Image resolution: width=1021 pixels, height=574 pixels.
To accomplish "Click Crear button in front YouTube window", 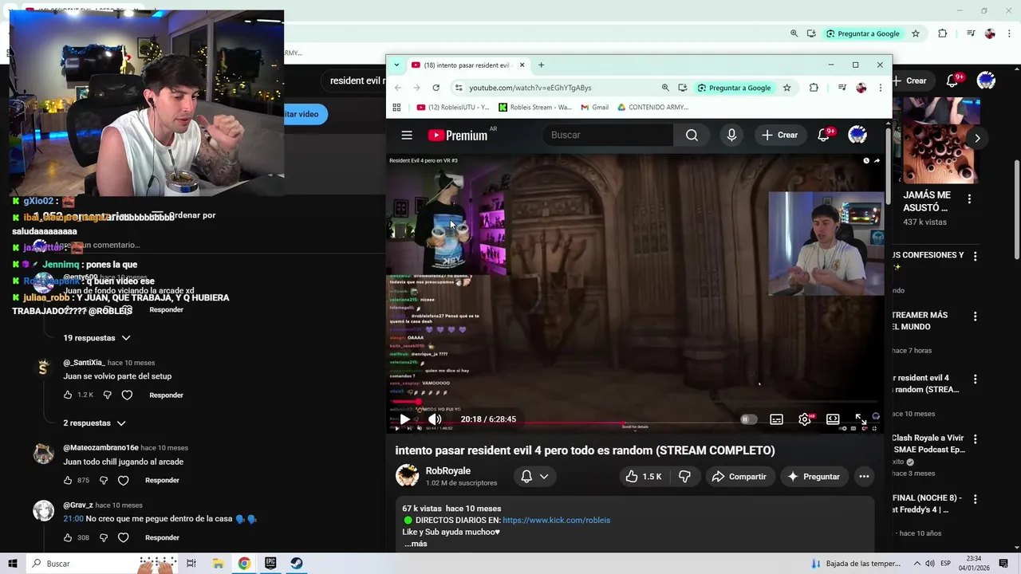I will [779, 136].
